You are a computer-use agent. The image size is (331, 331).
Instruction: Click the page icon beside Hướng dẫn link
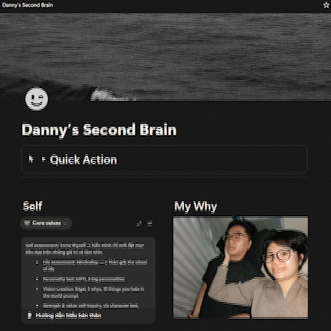point(30,315)
